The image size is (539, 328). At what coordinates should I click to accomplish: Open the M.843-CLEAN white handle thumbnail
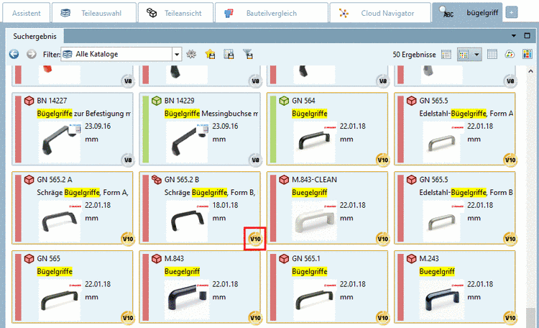click(314, 221)
